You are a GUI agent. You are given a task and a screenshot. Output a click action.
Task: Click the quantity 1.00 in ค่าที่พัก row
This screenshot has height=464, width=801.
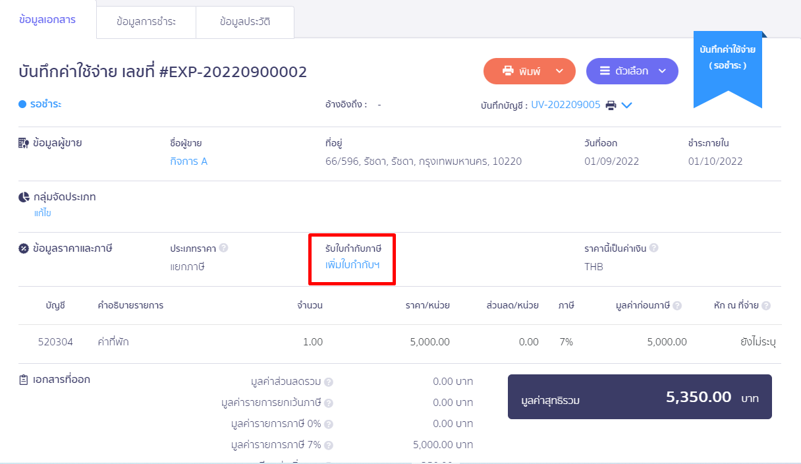coord(312,341)
